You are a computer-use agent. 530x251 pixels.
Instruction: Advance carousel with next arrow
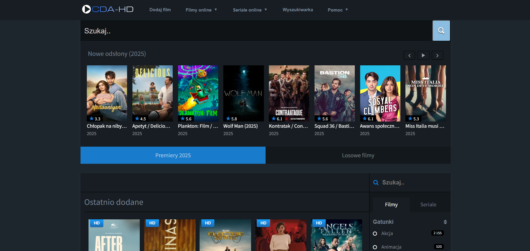pos(437,56)
